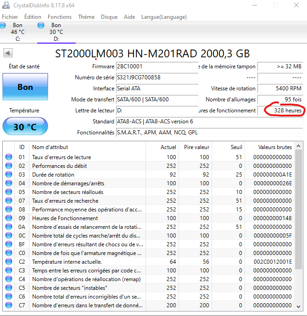The height and width of the screenshot is (316, 307).
Task: Click the attribute list scroll up arrow
Action: pos(299,146)
